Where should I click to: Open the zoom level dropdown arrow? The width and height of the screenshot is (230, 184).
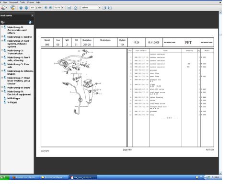point(62,8)
